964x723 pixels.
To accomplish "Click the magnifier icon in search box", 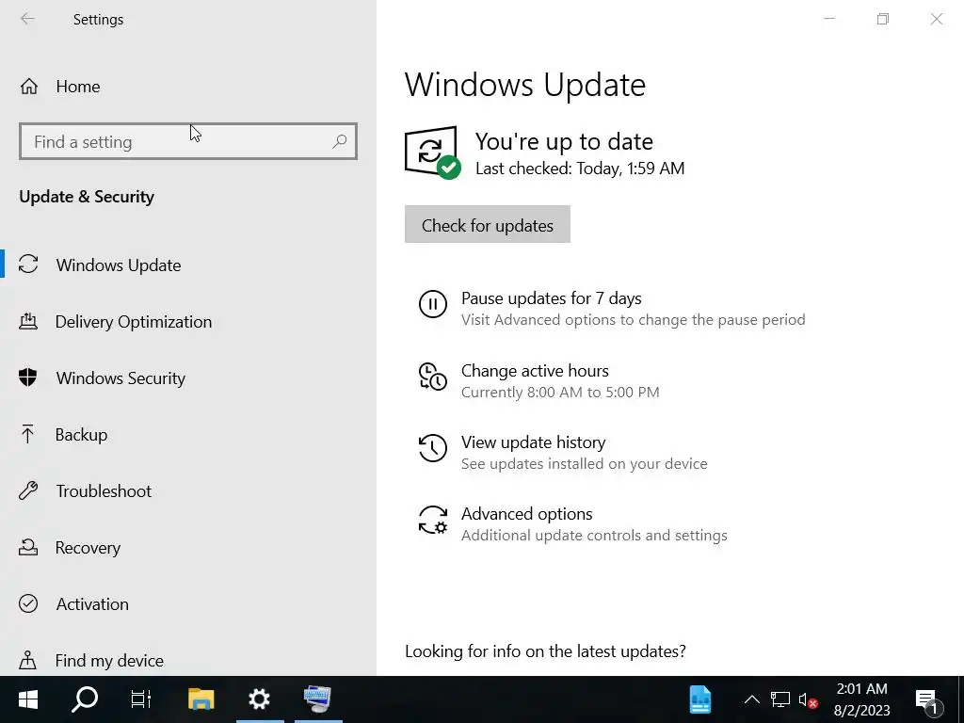I will pyautogui.click(x=339, y=141).
